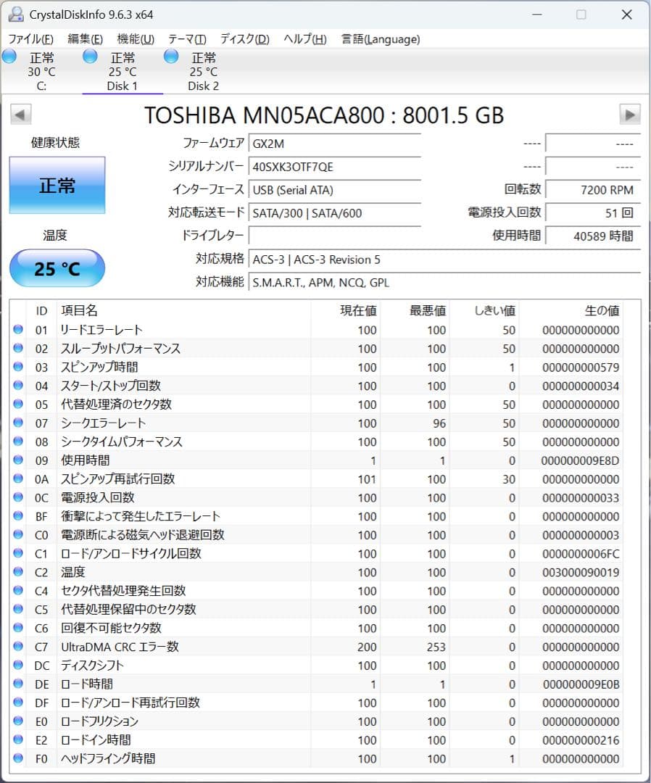Click the 7200 RPM rotation field
The height and width of the screenshot is (783, 651).
click(592, 190)
